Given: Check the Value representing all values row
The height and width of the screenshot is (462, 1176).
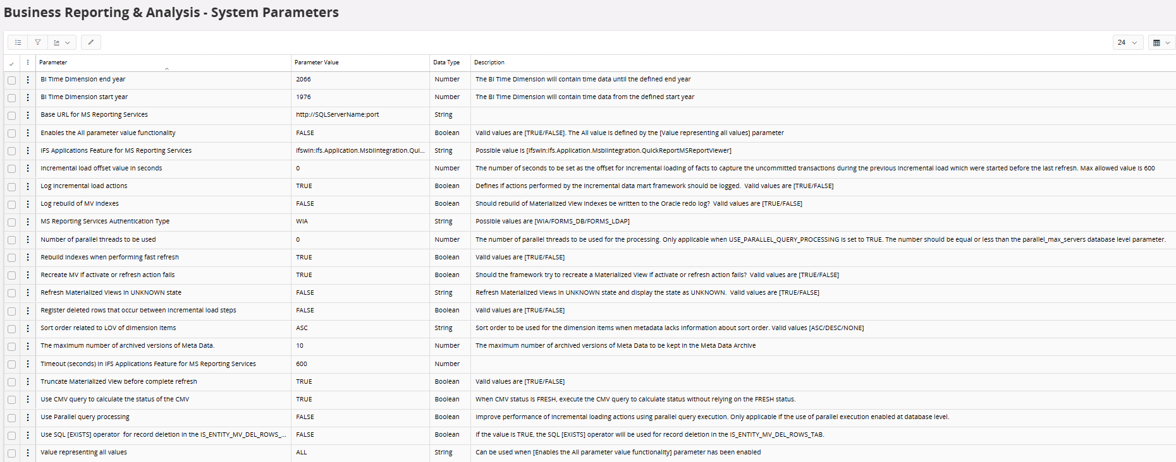Looking at the screenshot, I should (11, 453).
